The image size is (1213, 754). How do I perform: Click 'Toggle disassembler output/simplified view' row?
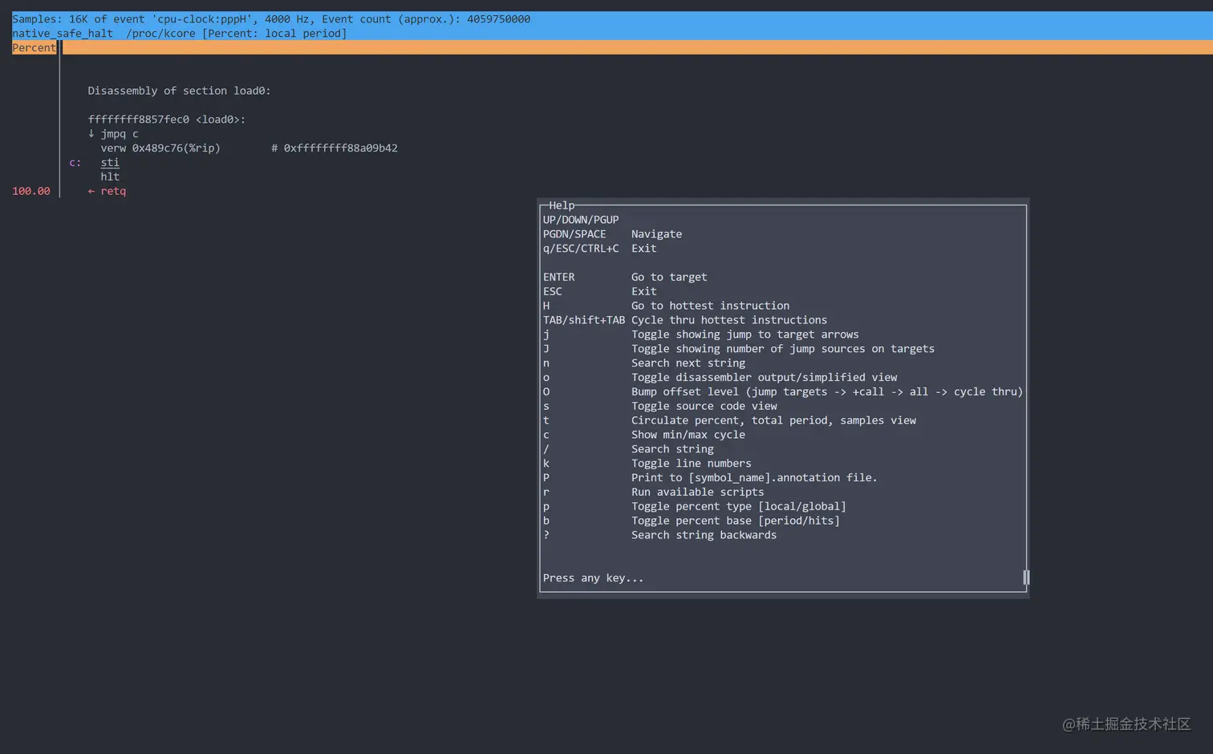coord(720,379)
